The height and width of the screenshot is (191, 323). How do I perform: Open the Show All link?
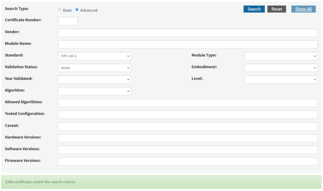pyautogui.click(x=303, y=9)
